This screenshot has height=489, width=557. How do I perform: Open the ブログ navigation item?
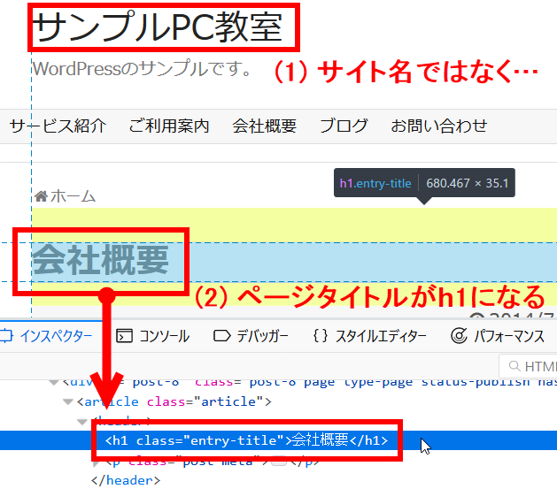(x=344, y=126)
